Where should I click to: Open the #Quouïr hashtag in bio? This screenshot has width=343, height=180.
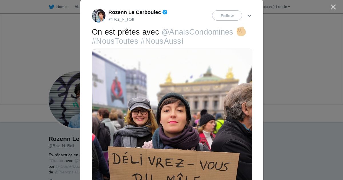pyautogui.click(x=56, y=161)
